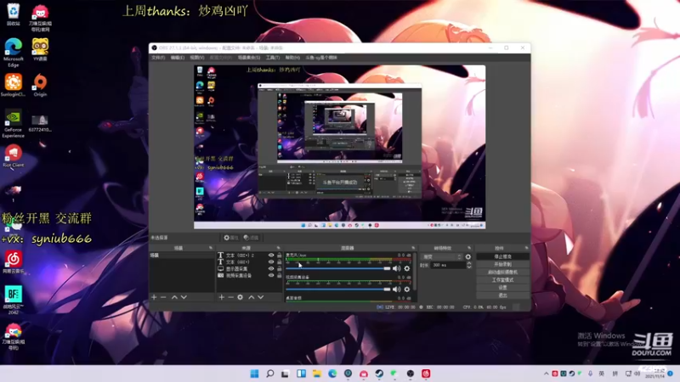Open source properties gear in Sources panel

tap(241, 297)
